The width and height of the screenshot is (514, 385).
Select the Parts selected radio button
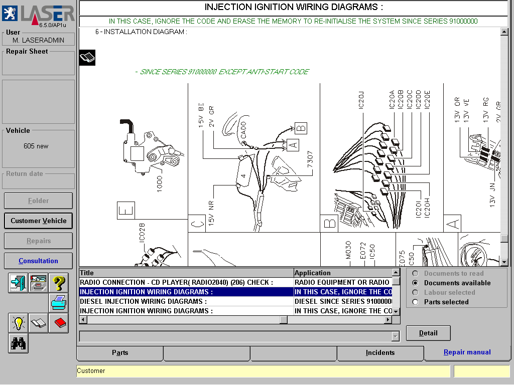point(415,302)
